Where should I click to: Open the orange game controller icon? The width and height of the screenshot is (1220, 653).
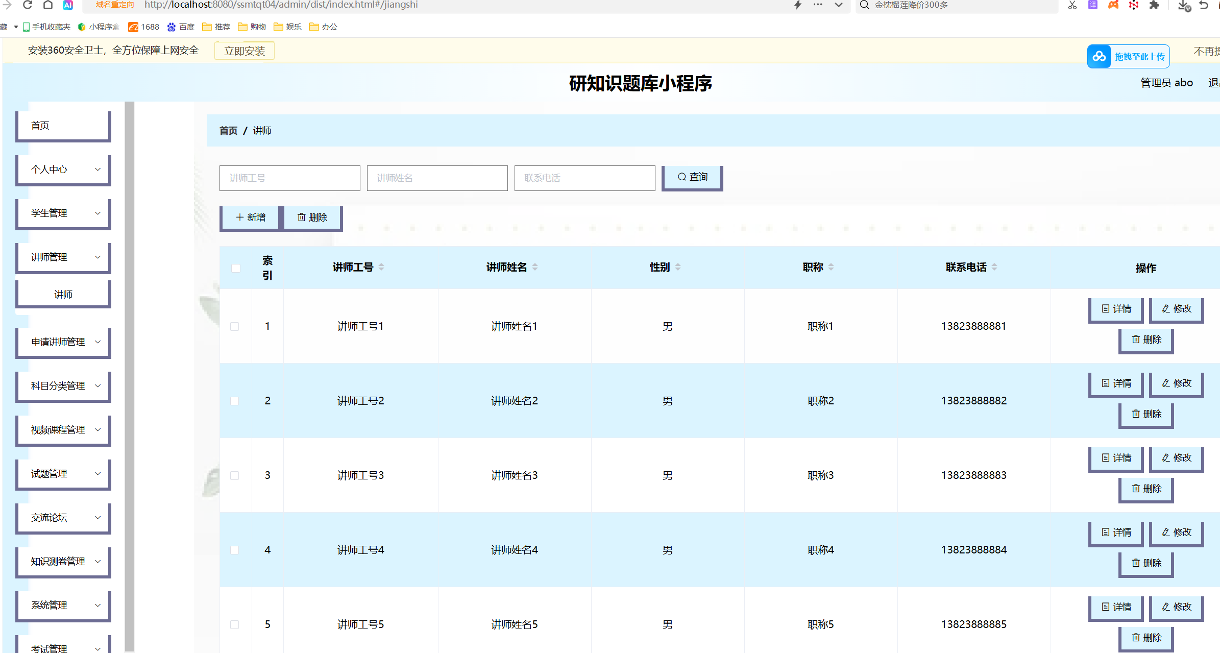(x=1113, y=5)
